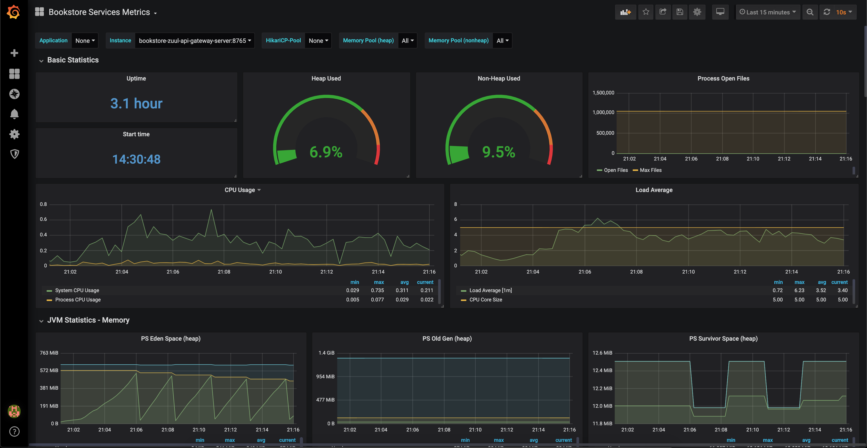This screenshot has height=448, width=867.
Task: Click the Process Open Files legend scrollbar
Action: tap(854, 171)
